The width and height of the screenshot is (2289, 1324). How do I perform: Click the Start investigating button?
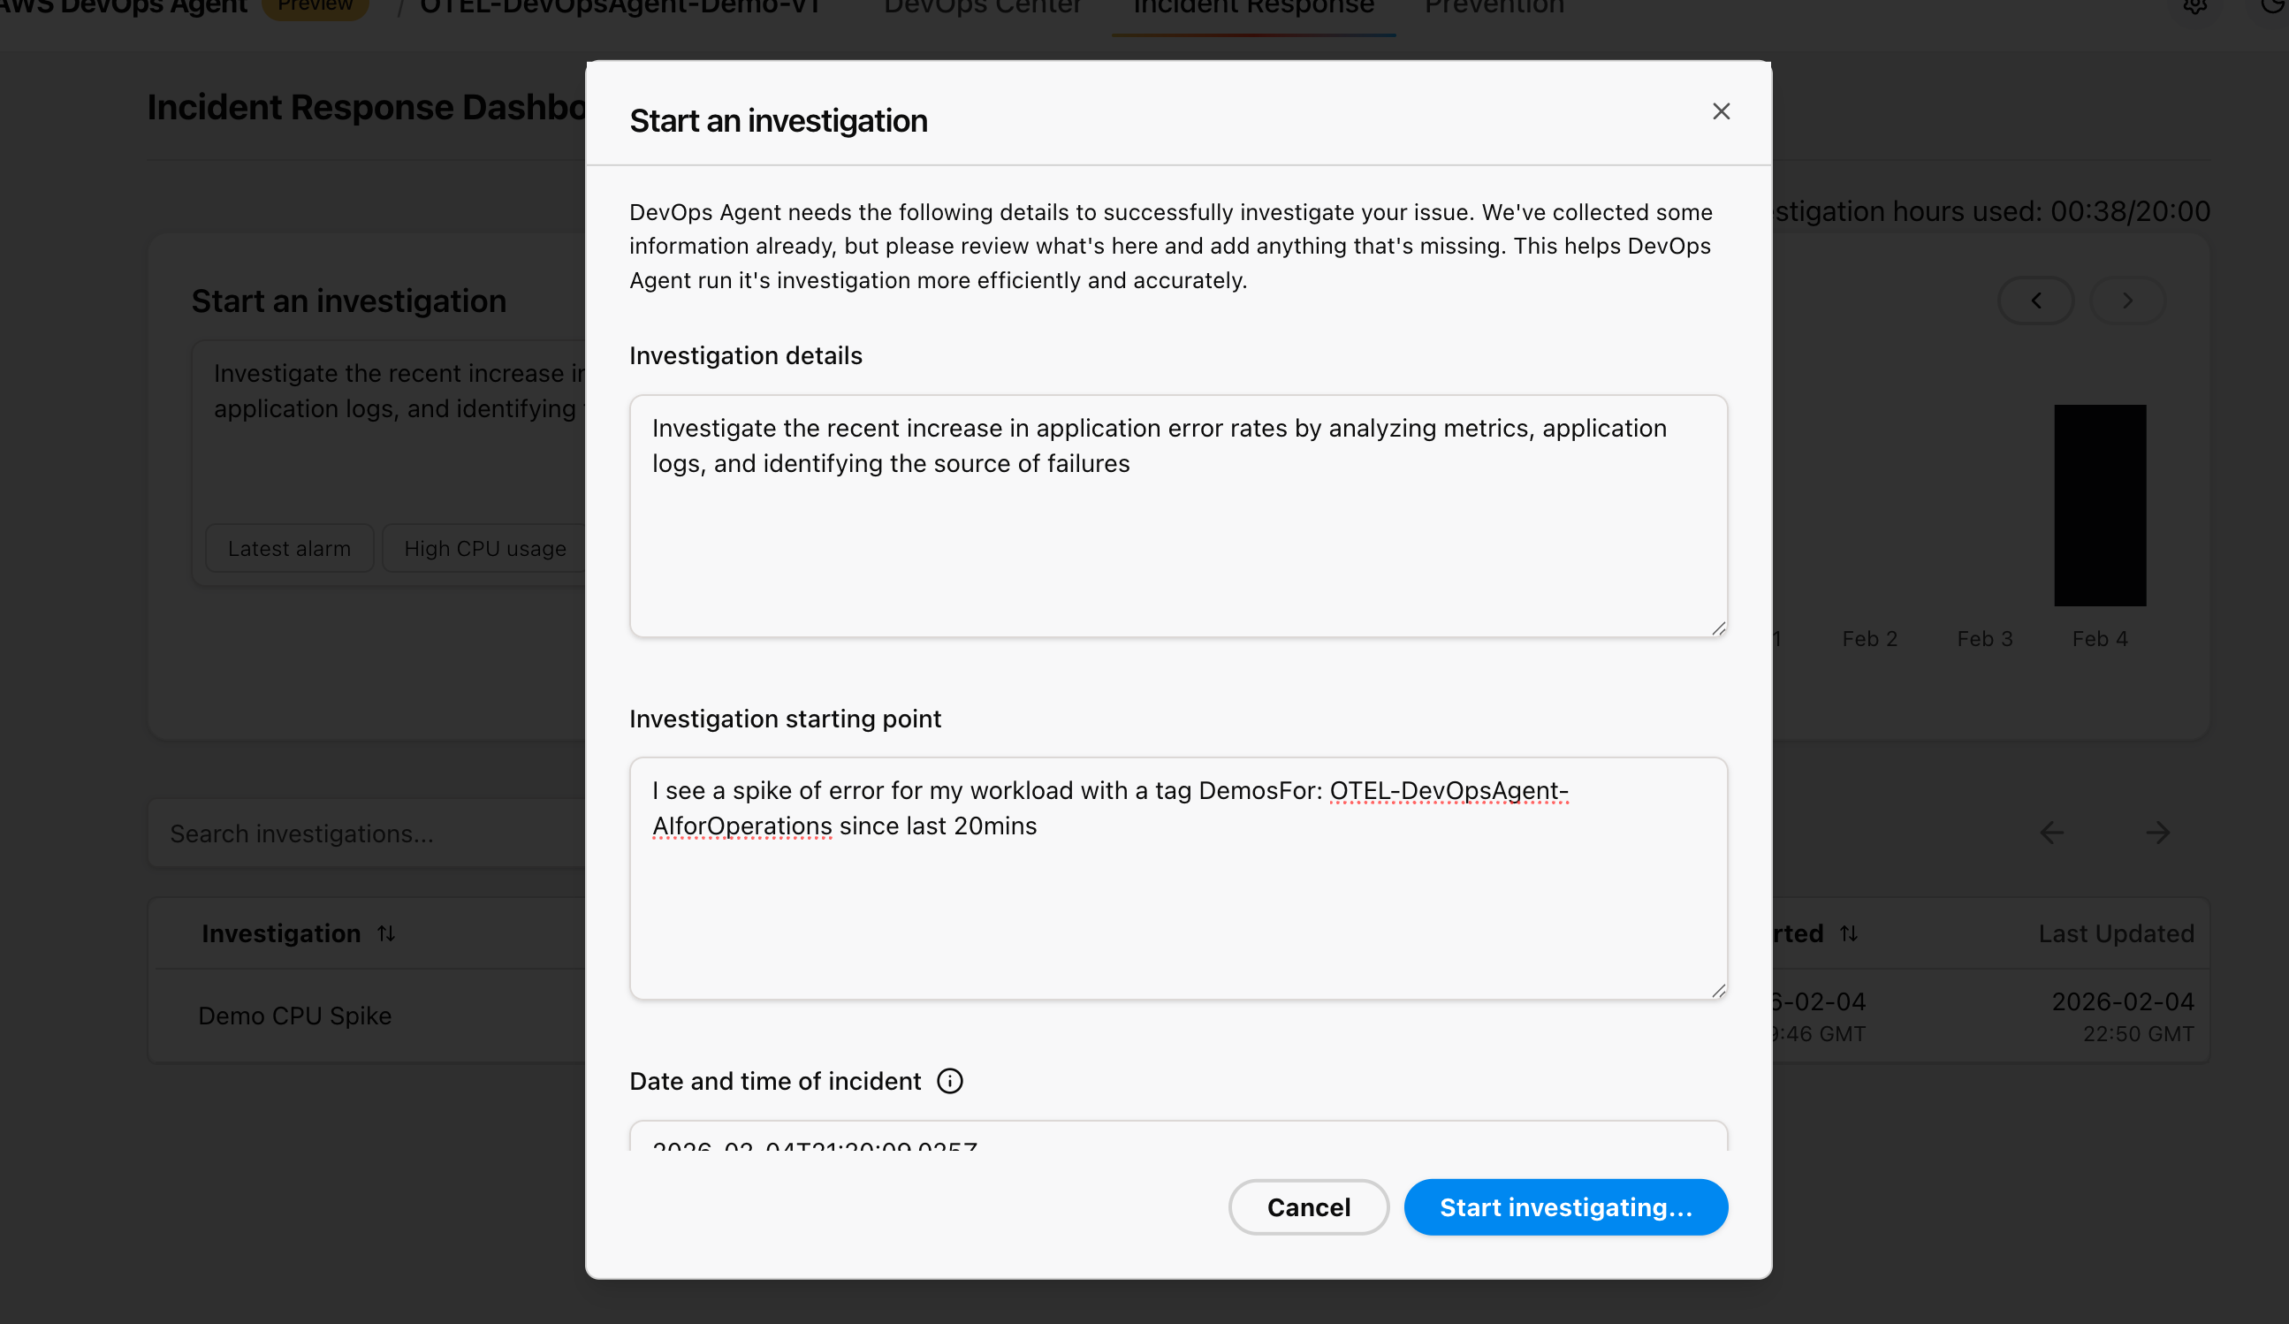pyautogui.click(x=1564, y=1206)
